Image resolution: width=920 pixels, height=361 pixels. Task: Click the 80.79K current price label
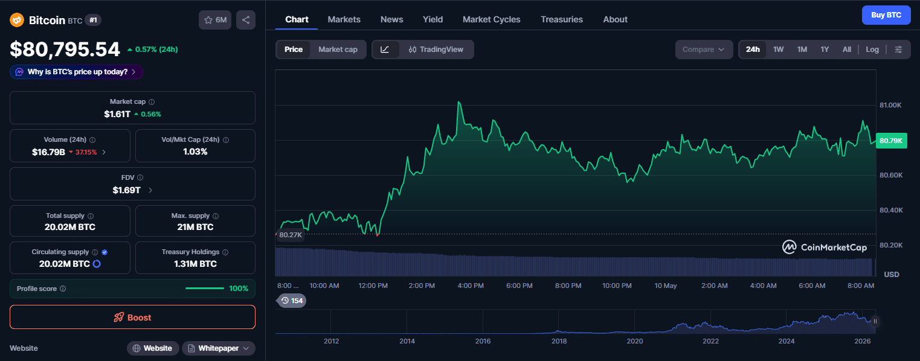click(891, 141)
